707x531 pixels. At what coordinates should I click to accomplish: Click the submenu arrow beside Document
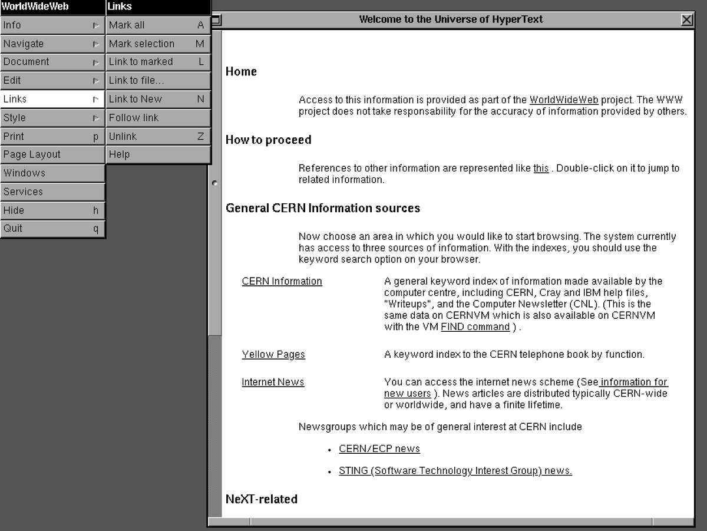coord(95,62)
